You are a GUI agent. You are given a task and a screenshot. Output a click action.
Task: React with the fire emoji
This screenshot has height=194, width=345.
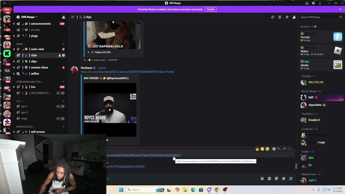pyautogui.click(x=257, y=149)
